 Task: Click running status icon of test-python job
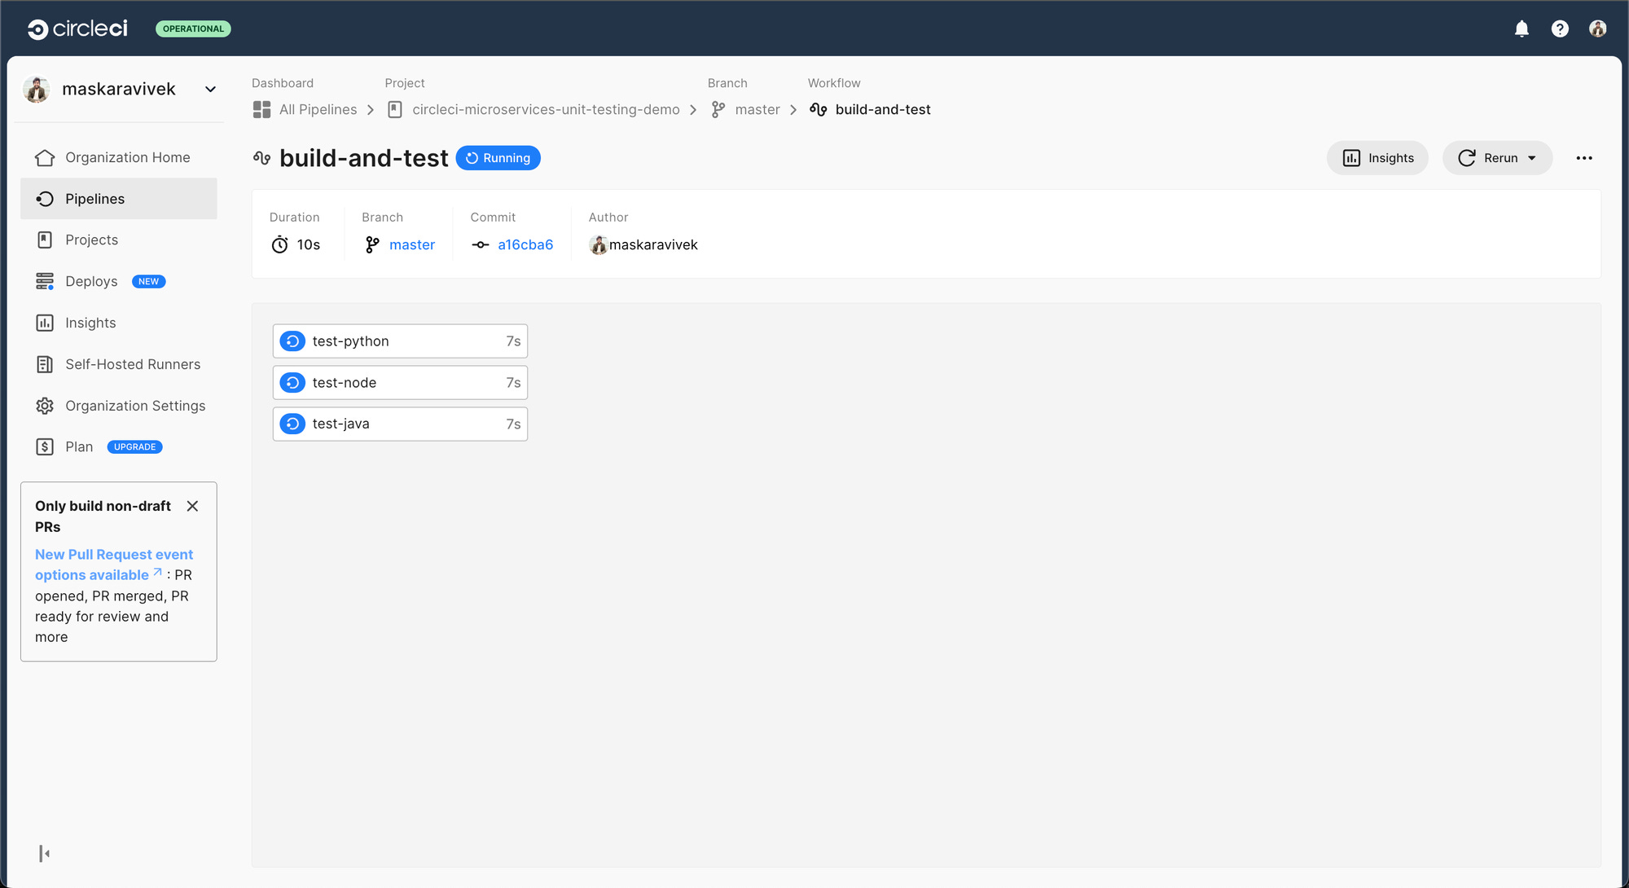click(292, 341)
